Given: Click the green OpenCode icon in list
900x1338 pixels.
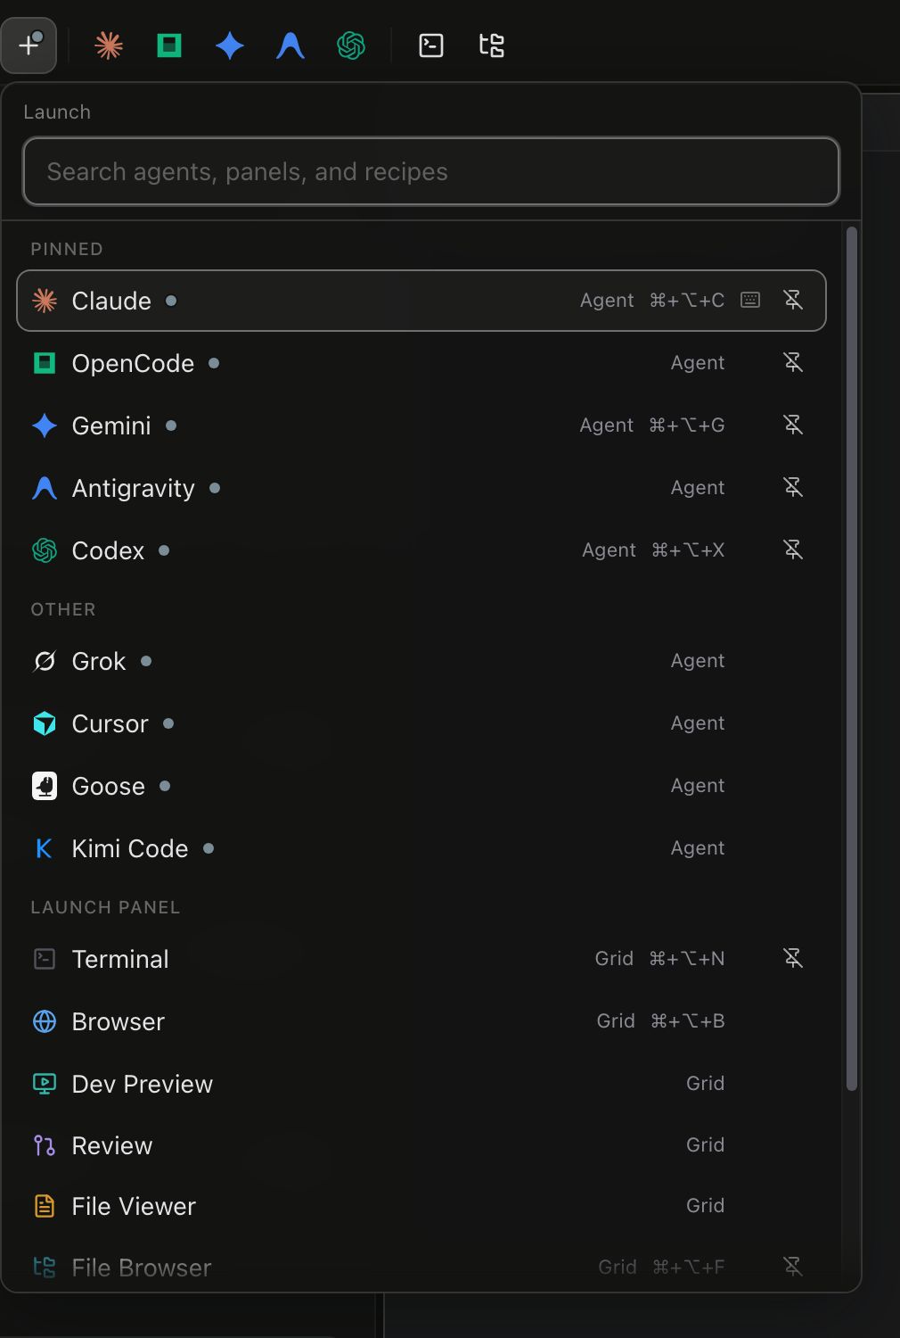Looking at the screenshot, I should [45, 363].
